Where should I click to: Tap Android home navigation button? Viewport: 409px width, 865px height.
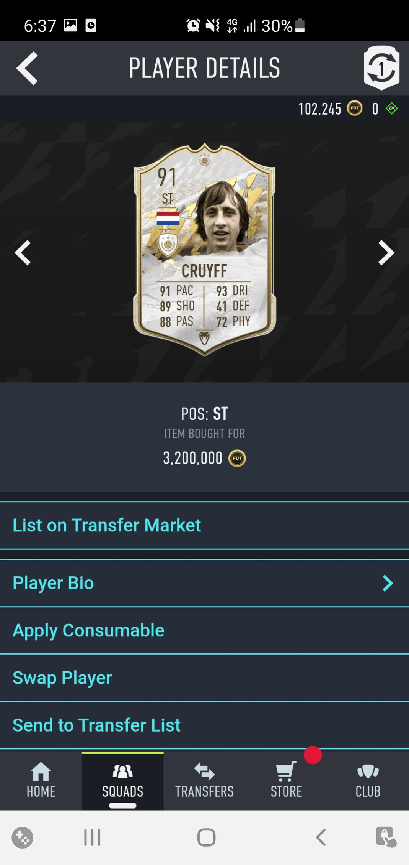(206, 837)
